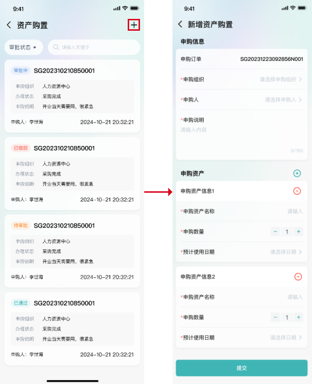Pick 预计使用日期 for asset info 1
The image size is (312, 384).
[286, 252]
